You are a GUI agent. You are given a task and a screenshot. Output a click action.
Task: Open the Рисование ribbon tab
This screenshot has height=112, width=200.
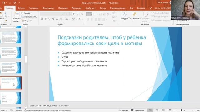33,8
